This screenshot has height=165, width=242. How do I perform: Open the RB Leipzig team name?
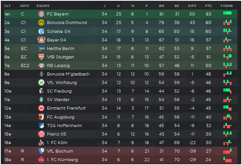click(x=58, y=65)
